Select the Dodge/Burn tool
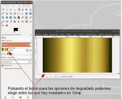This screenshot has width=122, height=99. pyautogui.click(x=7, y=26)
